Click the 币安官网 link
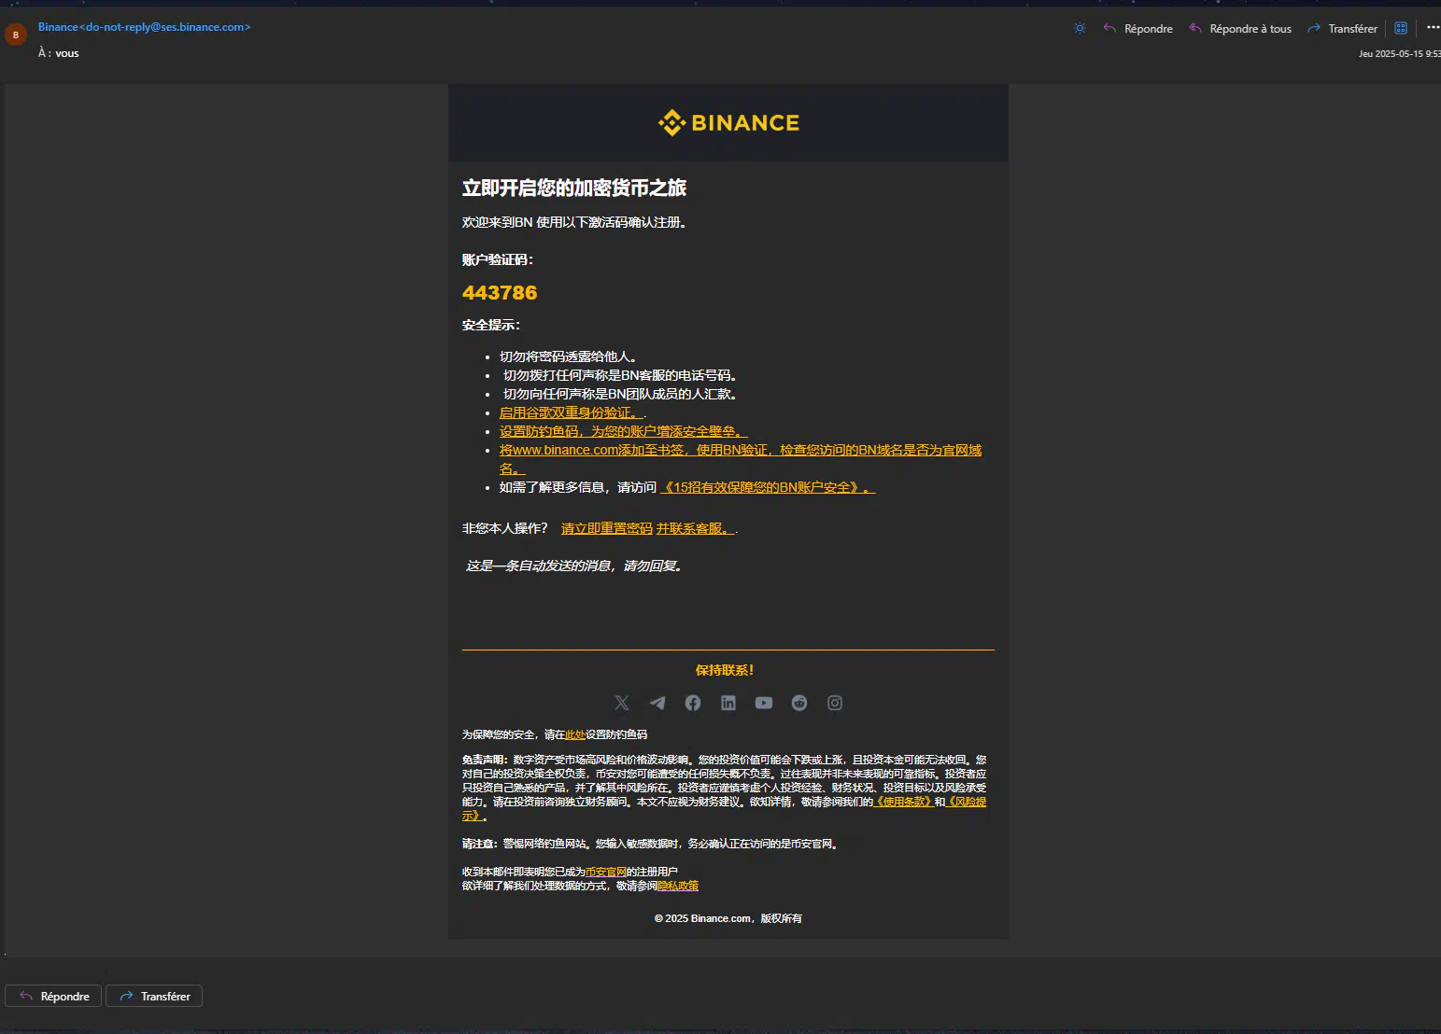The width and height of the screenshot is (1441, 1034). (x=606, y=872)
